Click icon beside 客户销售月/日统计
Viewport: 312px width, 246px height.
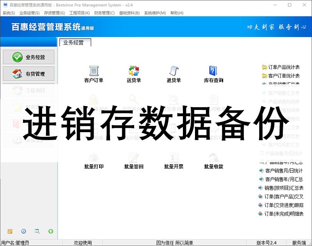click(261, 170)
